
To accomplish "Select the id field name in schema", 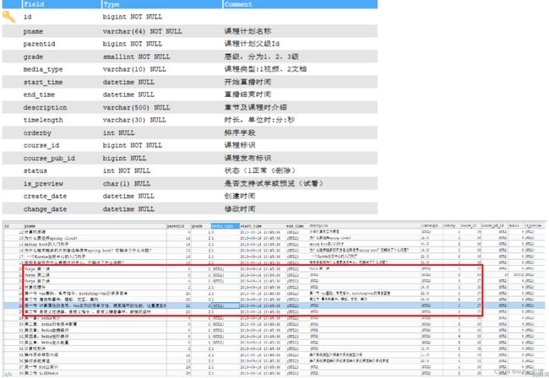I will click(27, 17).
